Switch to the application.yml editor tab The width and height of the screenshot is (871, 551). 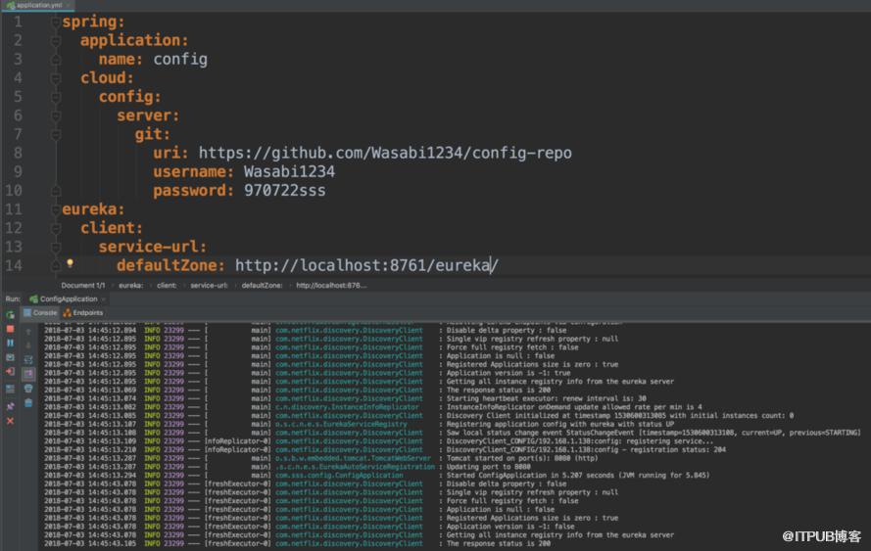pos(39,5)
